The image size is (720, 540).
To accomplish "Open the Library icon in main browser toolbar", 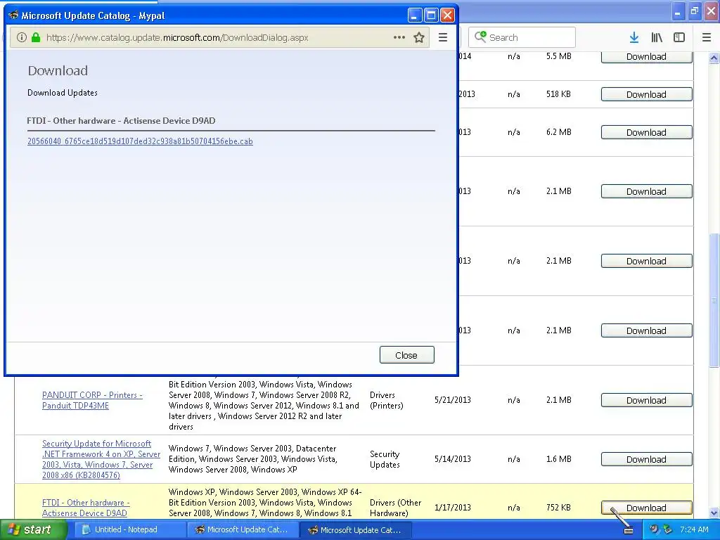I will tap(657, 38).
